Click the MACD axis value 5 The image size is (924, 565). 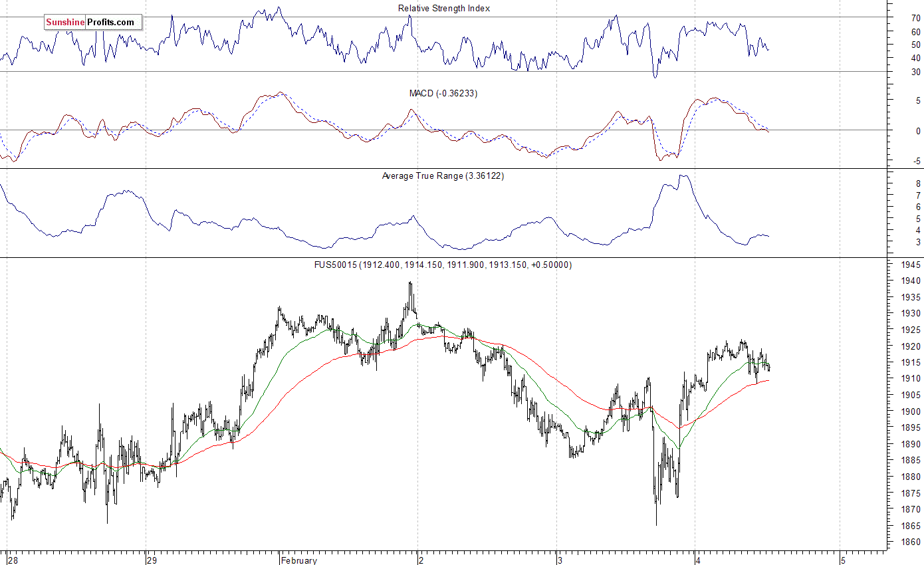(918, 101)
